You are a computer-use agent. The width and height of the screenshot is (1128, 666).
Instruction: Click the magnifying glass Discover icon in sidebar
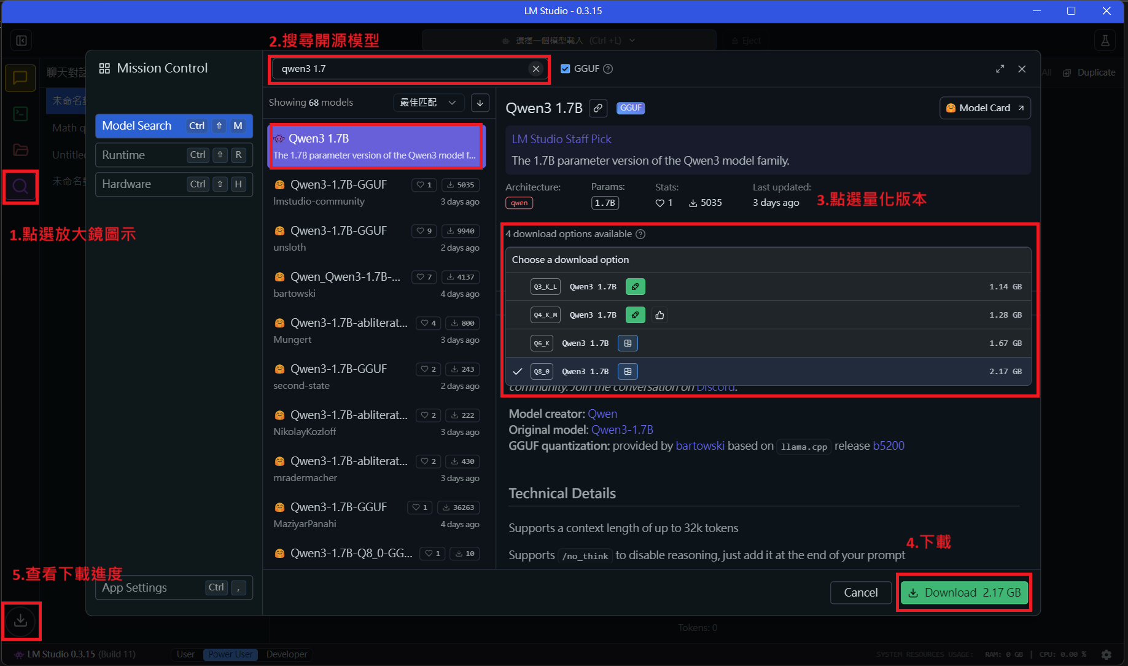pos(20,187)
